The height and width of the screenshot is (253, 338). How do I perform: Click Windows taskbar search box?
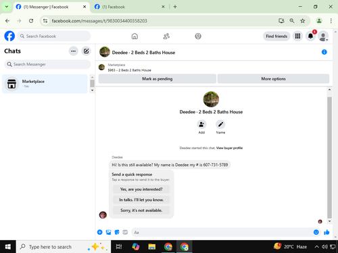64,247
